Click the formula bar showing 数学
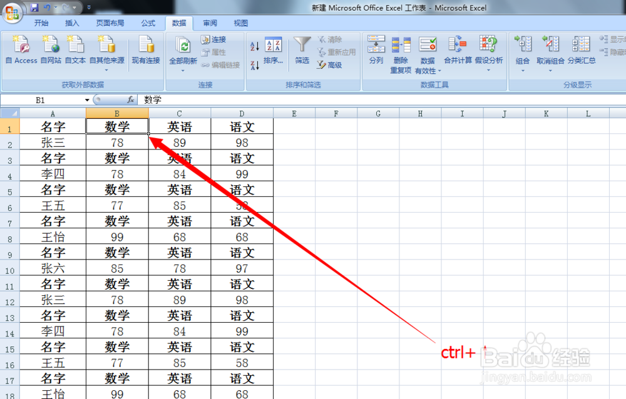Screen dimensions: 626x399 (x=381, y=100)
